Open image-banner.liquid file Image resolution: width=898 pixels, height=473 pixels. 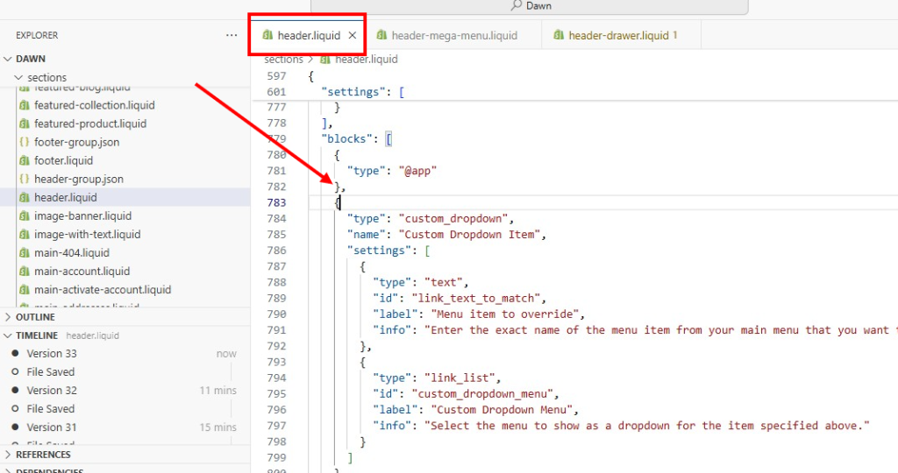[82, 215]
